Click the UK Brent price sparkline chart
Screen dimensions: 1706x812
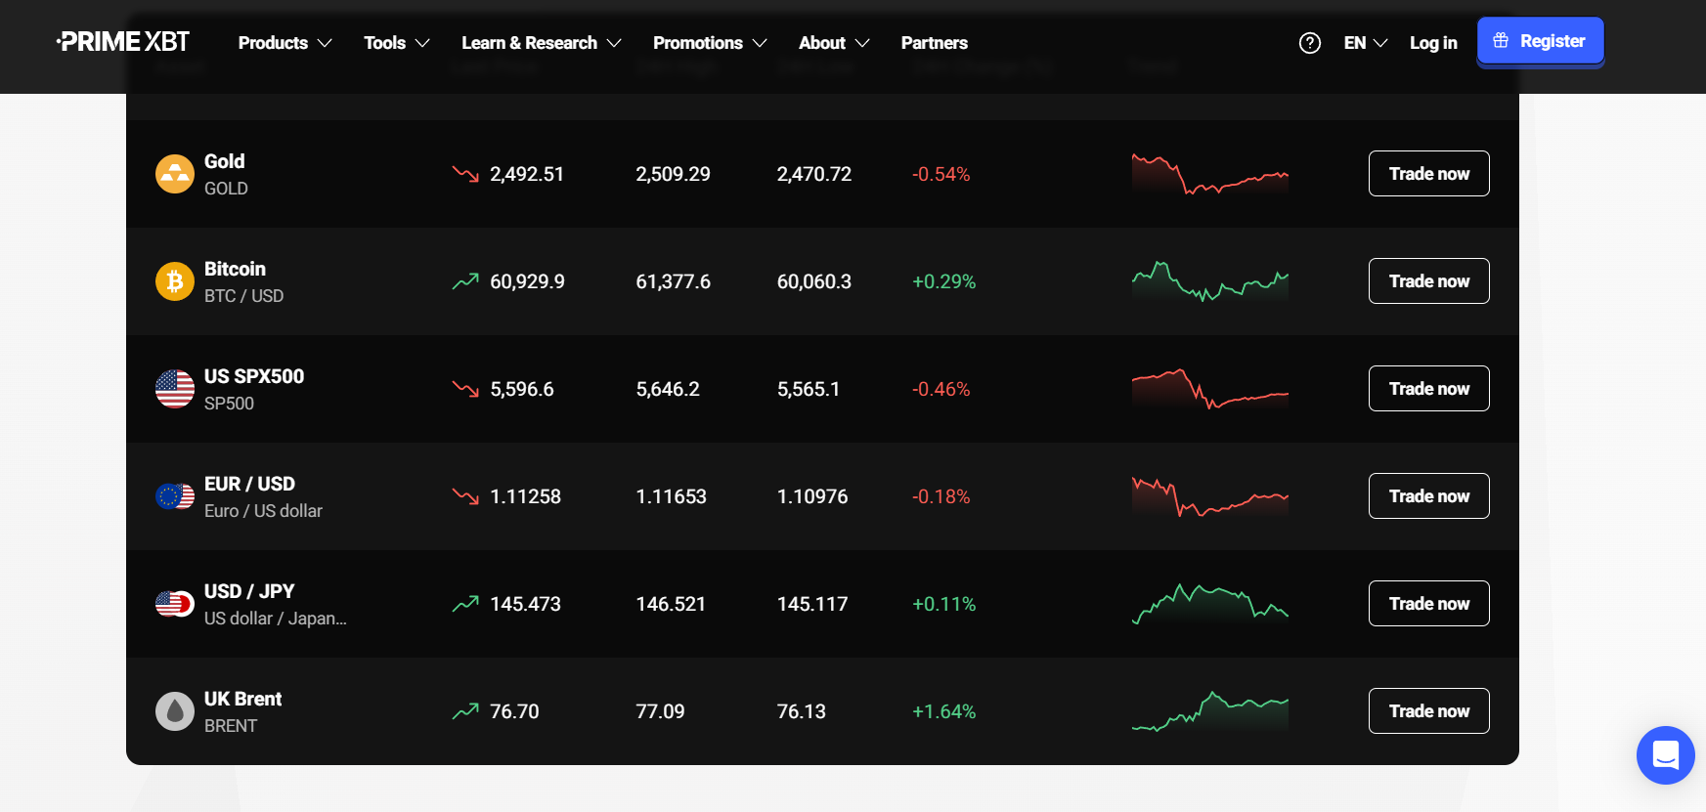coord(1209,711)
